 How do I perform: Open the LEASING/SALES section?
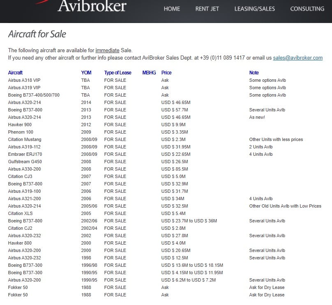pos(254,9)
